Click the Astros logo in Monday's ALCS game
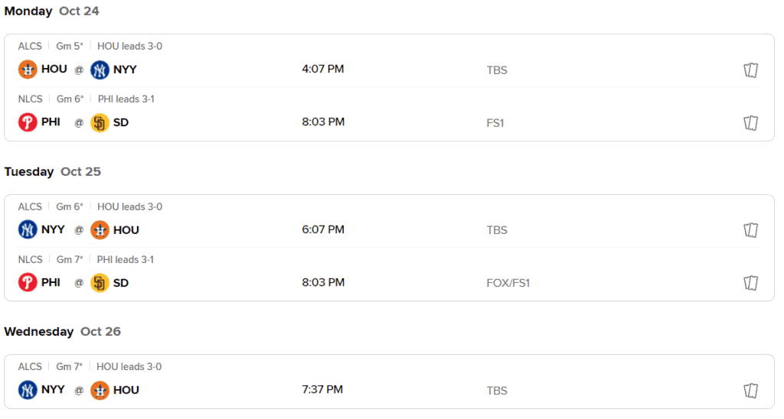 coord(28,70)
